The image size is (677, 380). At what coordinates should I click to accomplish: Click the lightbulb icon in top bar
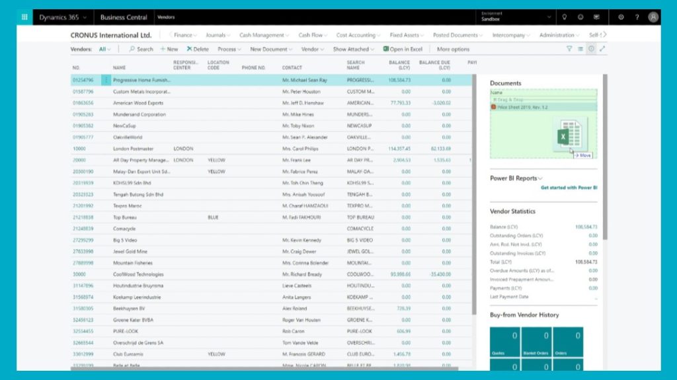coord(564,17)
